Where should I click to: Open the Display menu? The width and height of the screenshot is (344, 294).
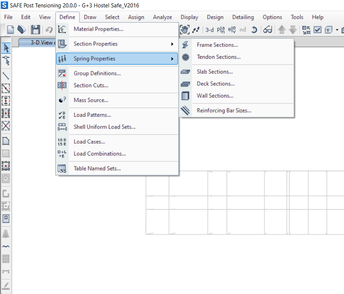pos(189,17)
